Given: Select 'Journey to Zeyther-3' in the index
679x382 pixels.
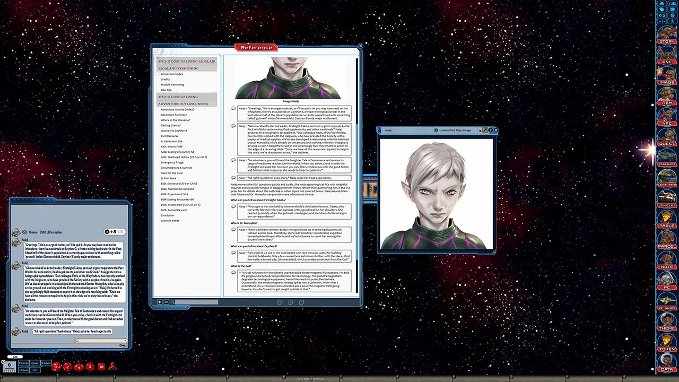Looking at the screenshot, I should 174,131.
